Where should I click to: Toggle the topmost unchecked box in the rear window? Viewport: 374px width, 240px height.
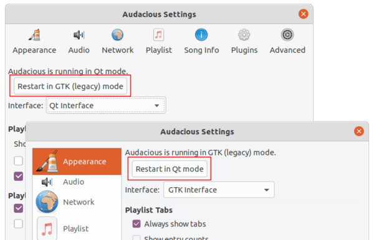coord(18,161)
